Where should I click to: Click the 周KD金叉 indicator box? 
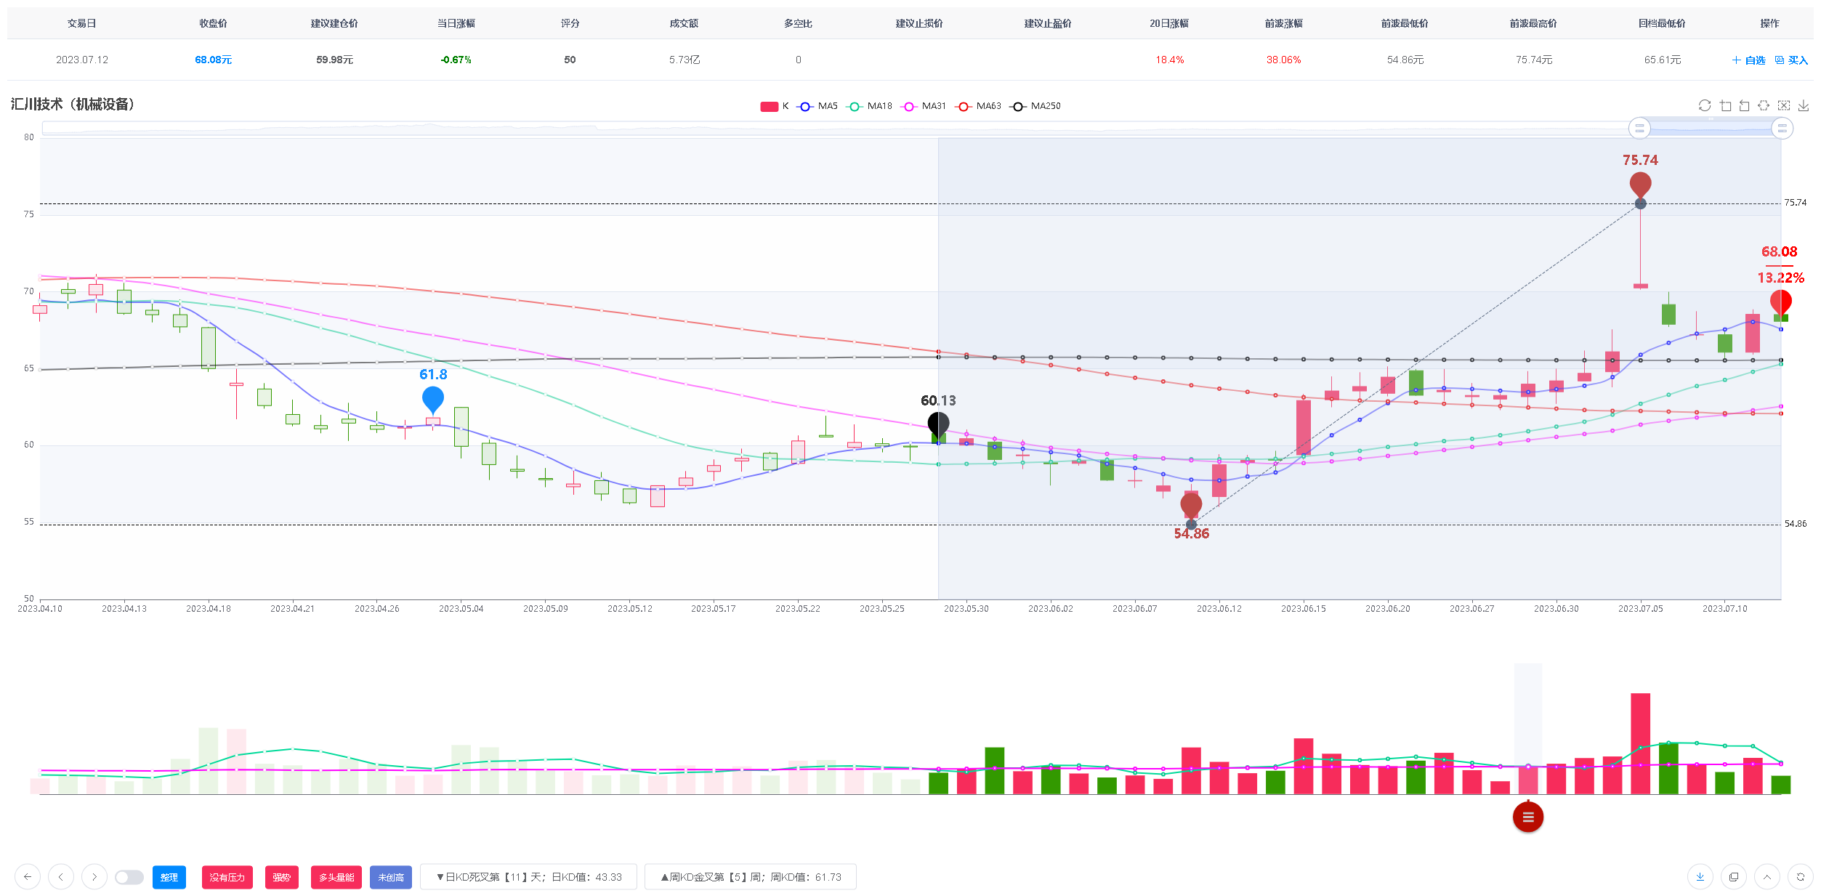751,877
